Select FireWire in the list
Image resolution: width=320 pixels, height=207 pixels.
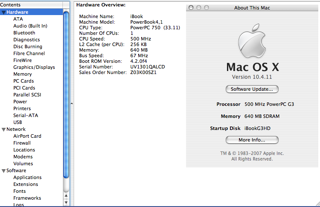tap(22, 60)
